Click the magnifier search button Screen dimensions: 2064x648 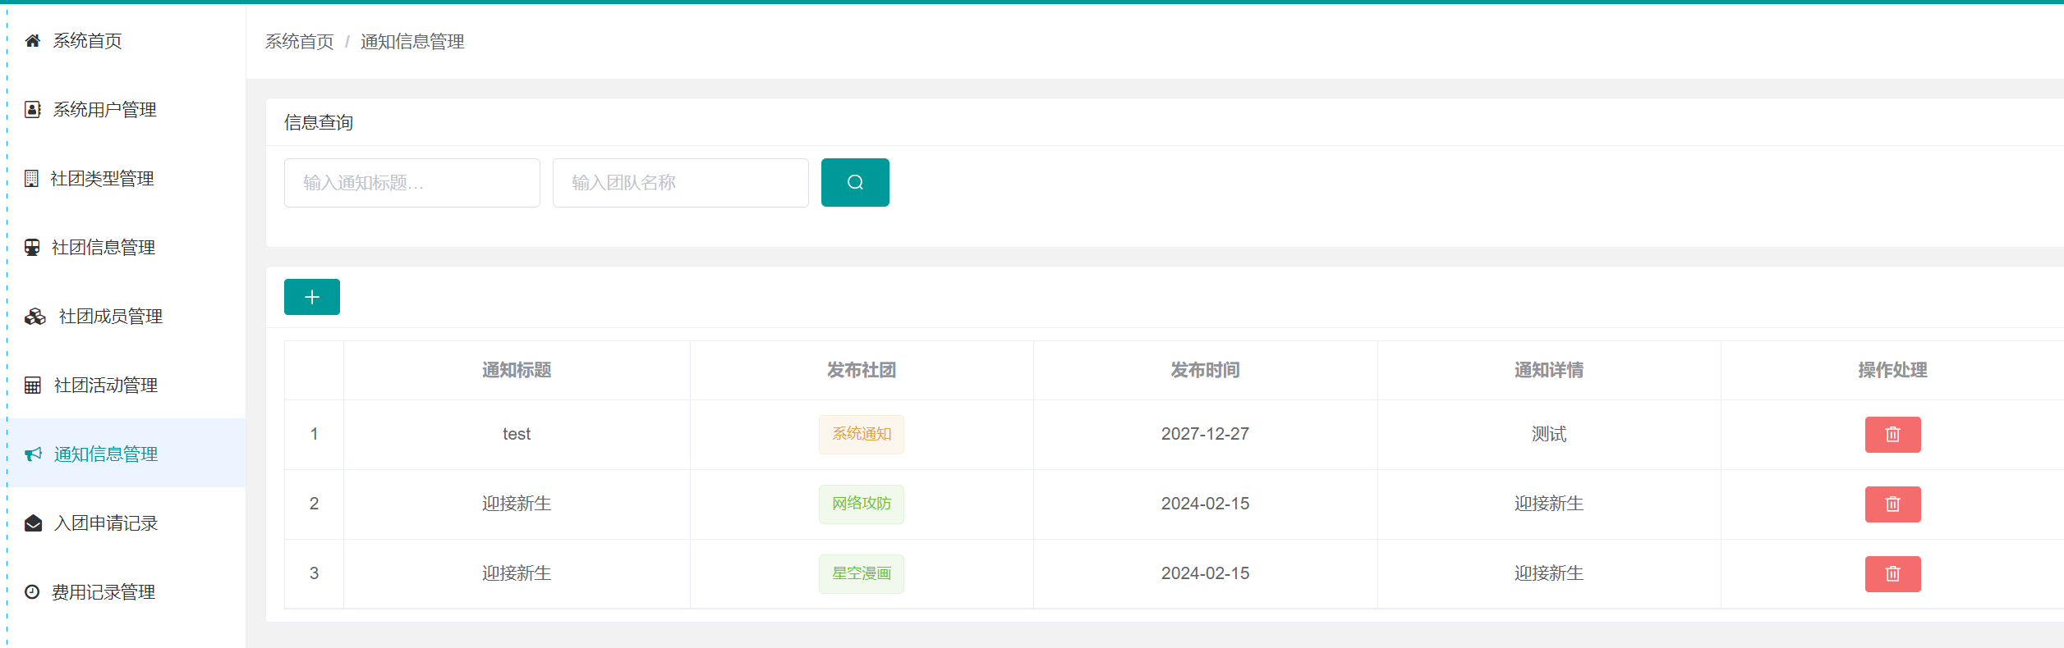coord(854,182)
